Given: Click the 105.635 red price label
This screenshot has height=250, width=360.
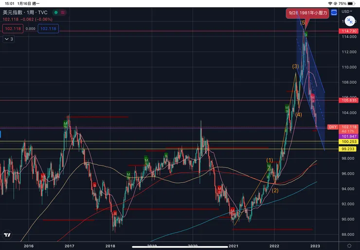Looking at the screenshot, I should pyautogui.click(x=349, y=100).
